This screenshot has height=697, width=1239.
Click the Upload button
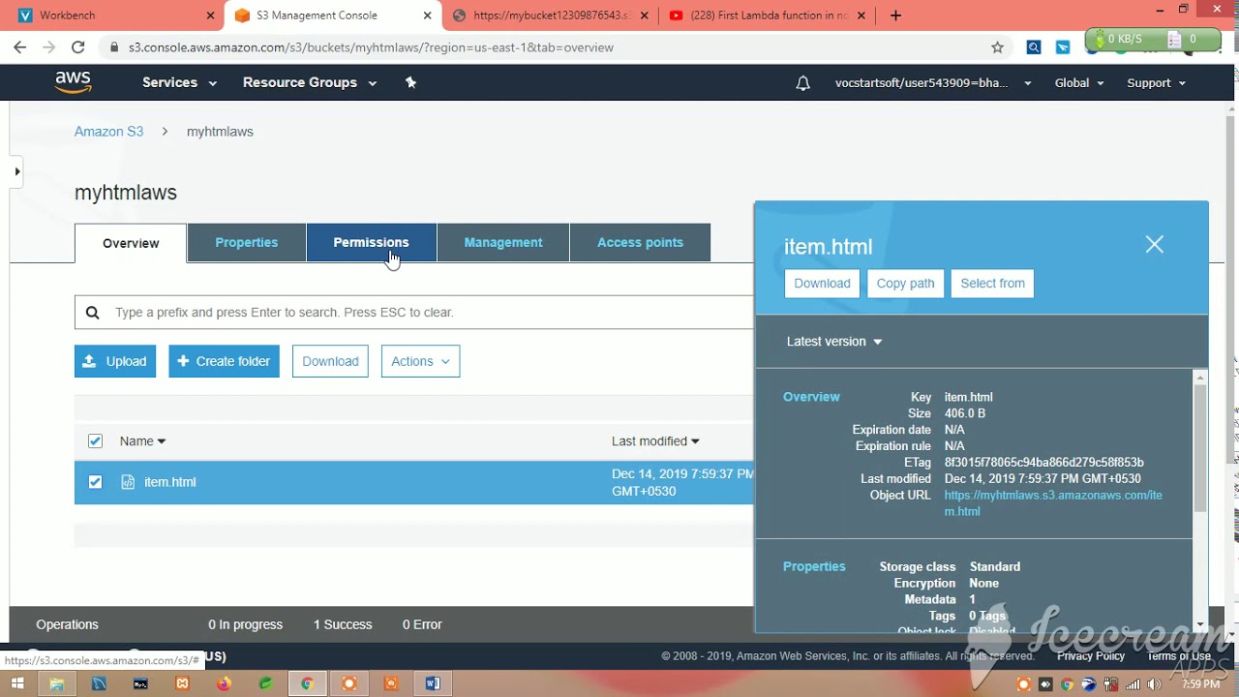[115, 361]
